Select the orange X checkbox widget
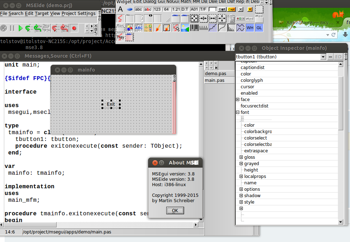The width and height of the screenshot is (350, 242). pyautogui.click(x=250, y=9)
